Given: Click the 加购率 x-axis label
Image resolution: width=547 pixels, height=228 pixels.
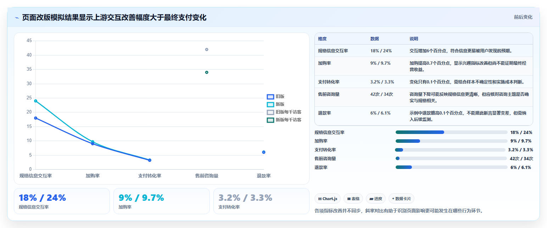Looking at the screenshot, I should tap(93, 176).
